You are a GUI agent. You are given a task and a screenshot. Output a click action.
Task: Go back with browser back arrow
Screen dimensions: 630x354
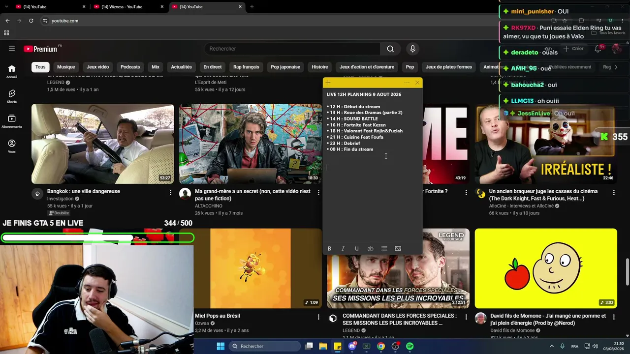click(7, 21)
